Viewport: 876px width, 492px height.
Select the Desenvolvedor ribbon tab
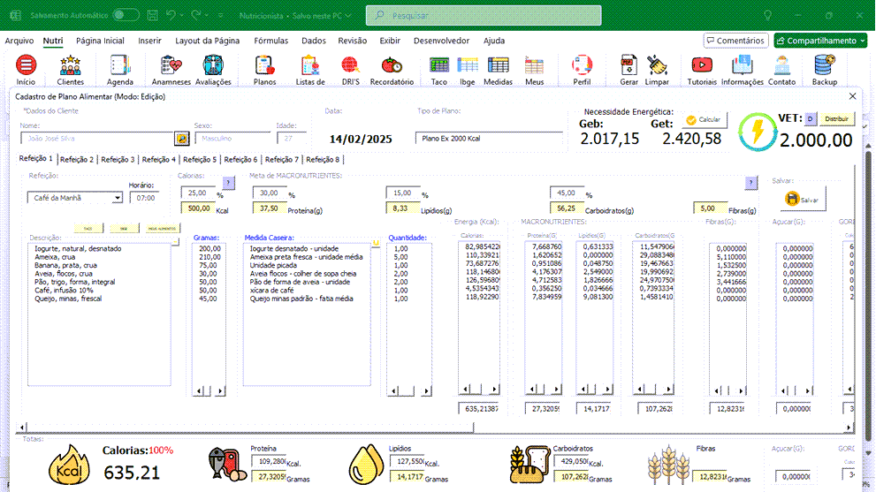pos(441,41)
